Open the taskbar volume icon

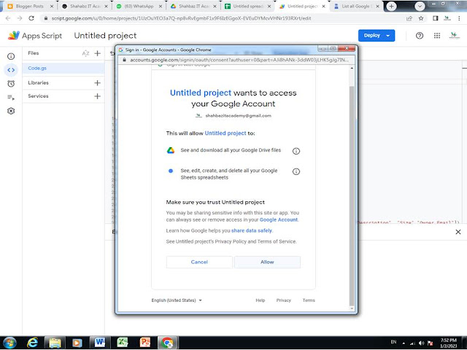point(421,343)
